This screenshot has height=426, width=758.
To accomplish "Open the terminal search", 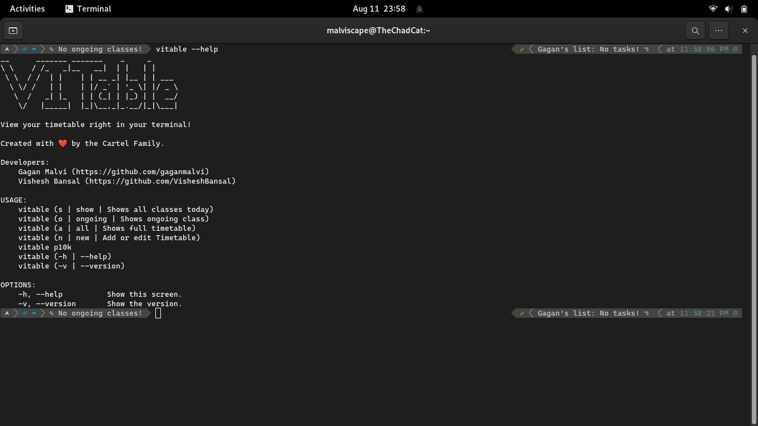I will point(695,31).
